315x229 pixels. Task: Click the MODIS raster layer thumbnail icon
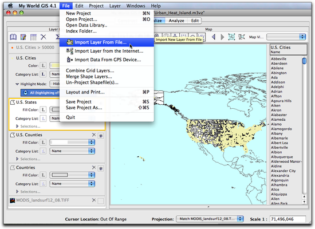[13, 200]
